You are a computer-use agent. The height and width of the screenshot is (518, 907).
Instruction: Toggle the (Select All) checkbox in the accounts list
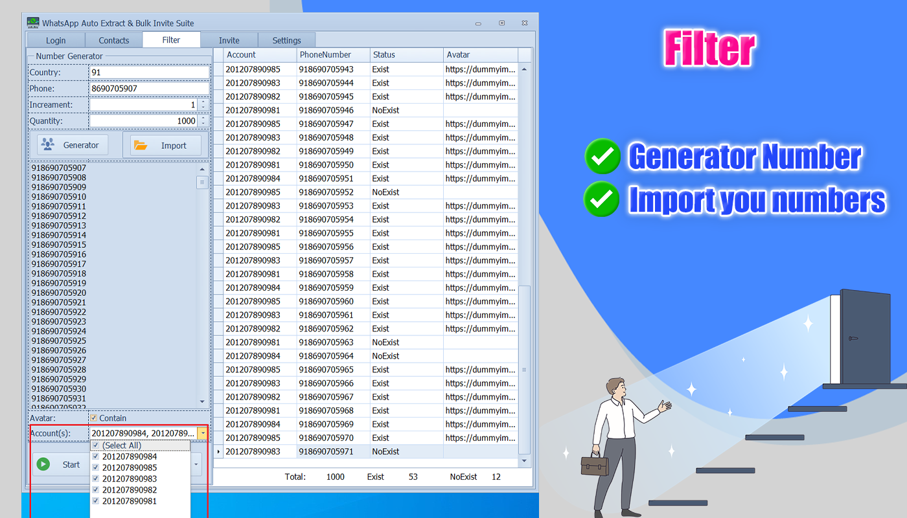click(96, 445)
